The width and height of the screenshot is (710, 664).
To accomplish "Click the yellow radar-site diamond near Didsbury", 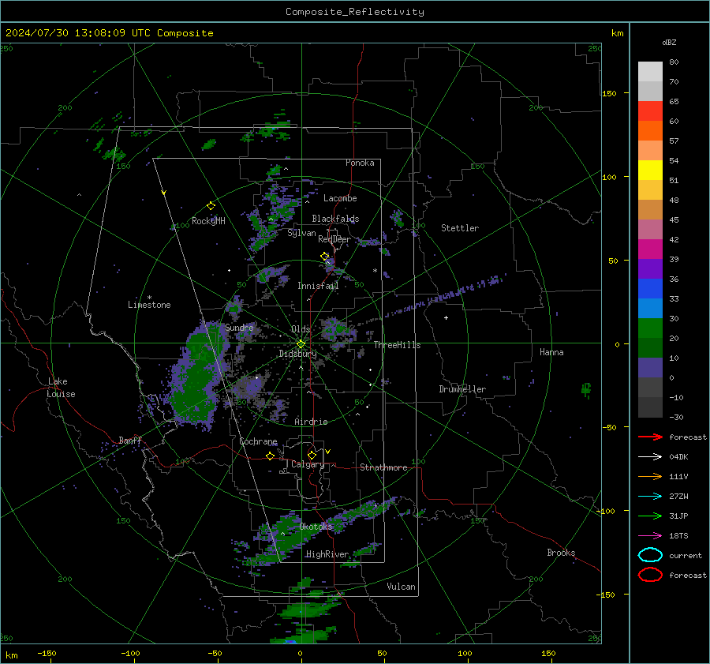I will pyautogui.click(x=301, y=344).
